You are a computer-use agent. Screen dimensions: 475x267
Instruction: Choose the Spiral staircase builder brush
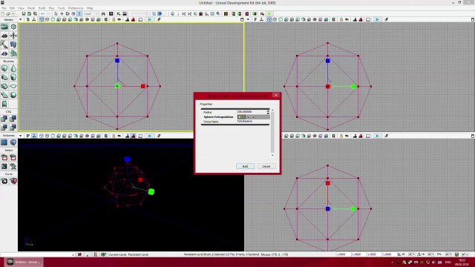(4, 95)
